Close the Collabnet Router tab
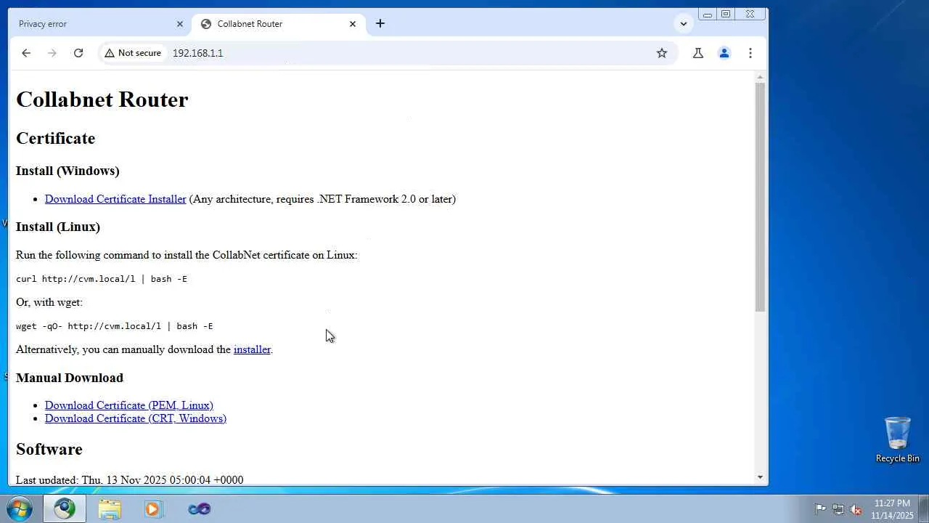The height and width of the screenshot is (523, 929). pyautogui.click(x=353, y=24)
